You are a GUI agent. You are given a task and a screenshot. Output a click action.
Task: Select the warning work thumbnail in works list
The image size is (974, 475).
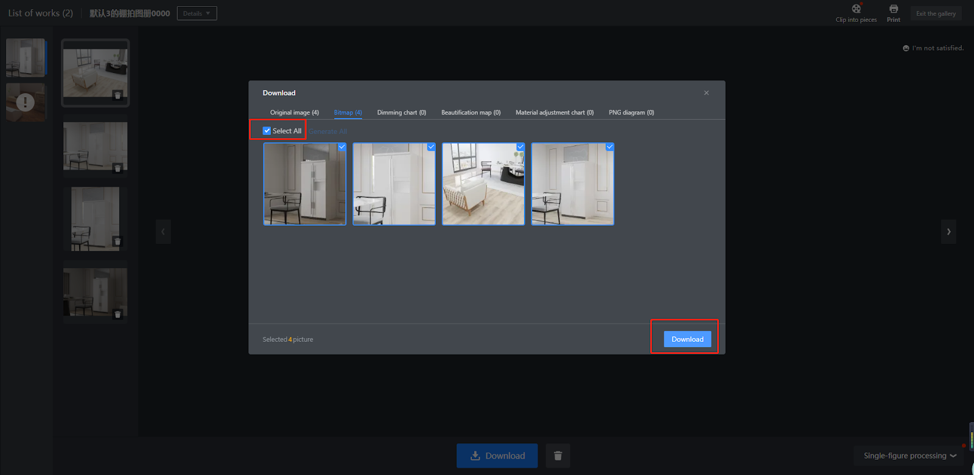pos(26,102)
